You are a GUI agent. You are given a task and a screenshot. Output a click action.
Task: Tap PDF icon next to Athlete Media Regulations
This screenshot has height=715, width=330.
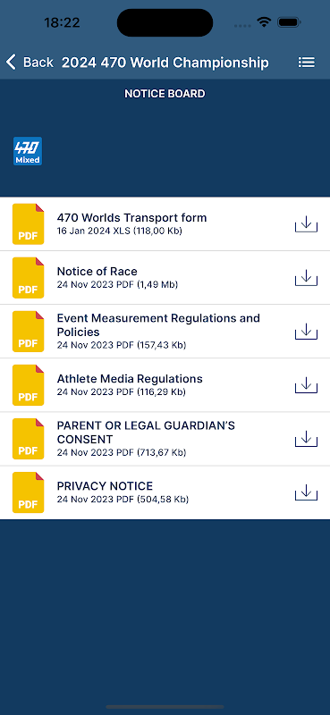(28, 385)
